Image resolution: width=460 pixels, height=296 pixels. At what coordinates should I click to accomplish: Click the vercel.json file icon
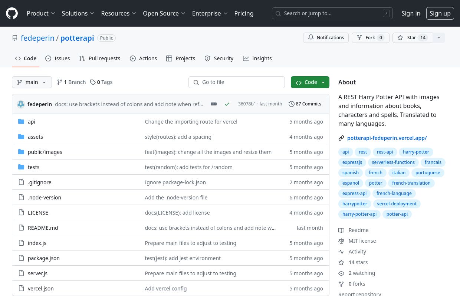(x=21, y=289)
